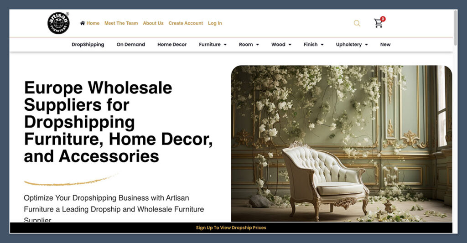467x243 pixels.
Task: Open the shopping cart icon
Action: 378,23
